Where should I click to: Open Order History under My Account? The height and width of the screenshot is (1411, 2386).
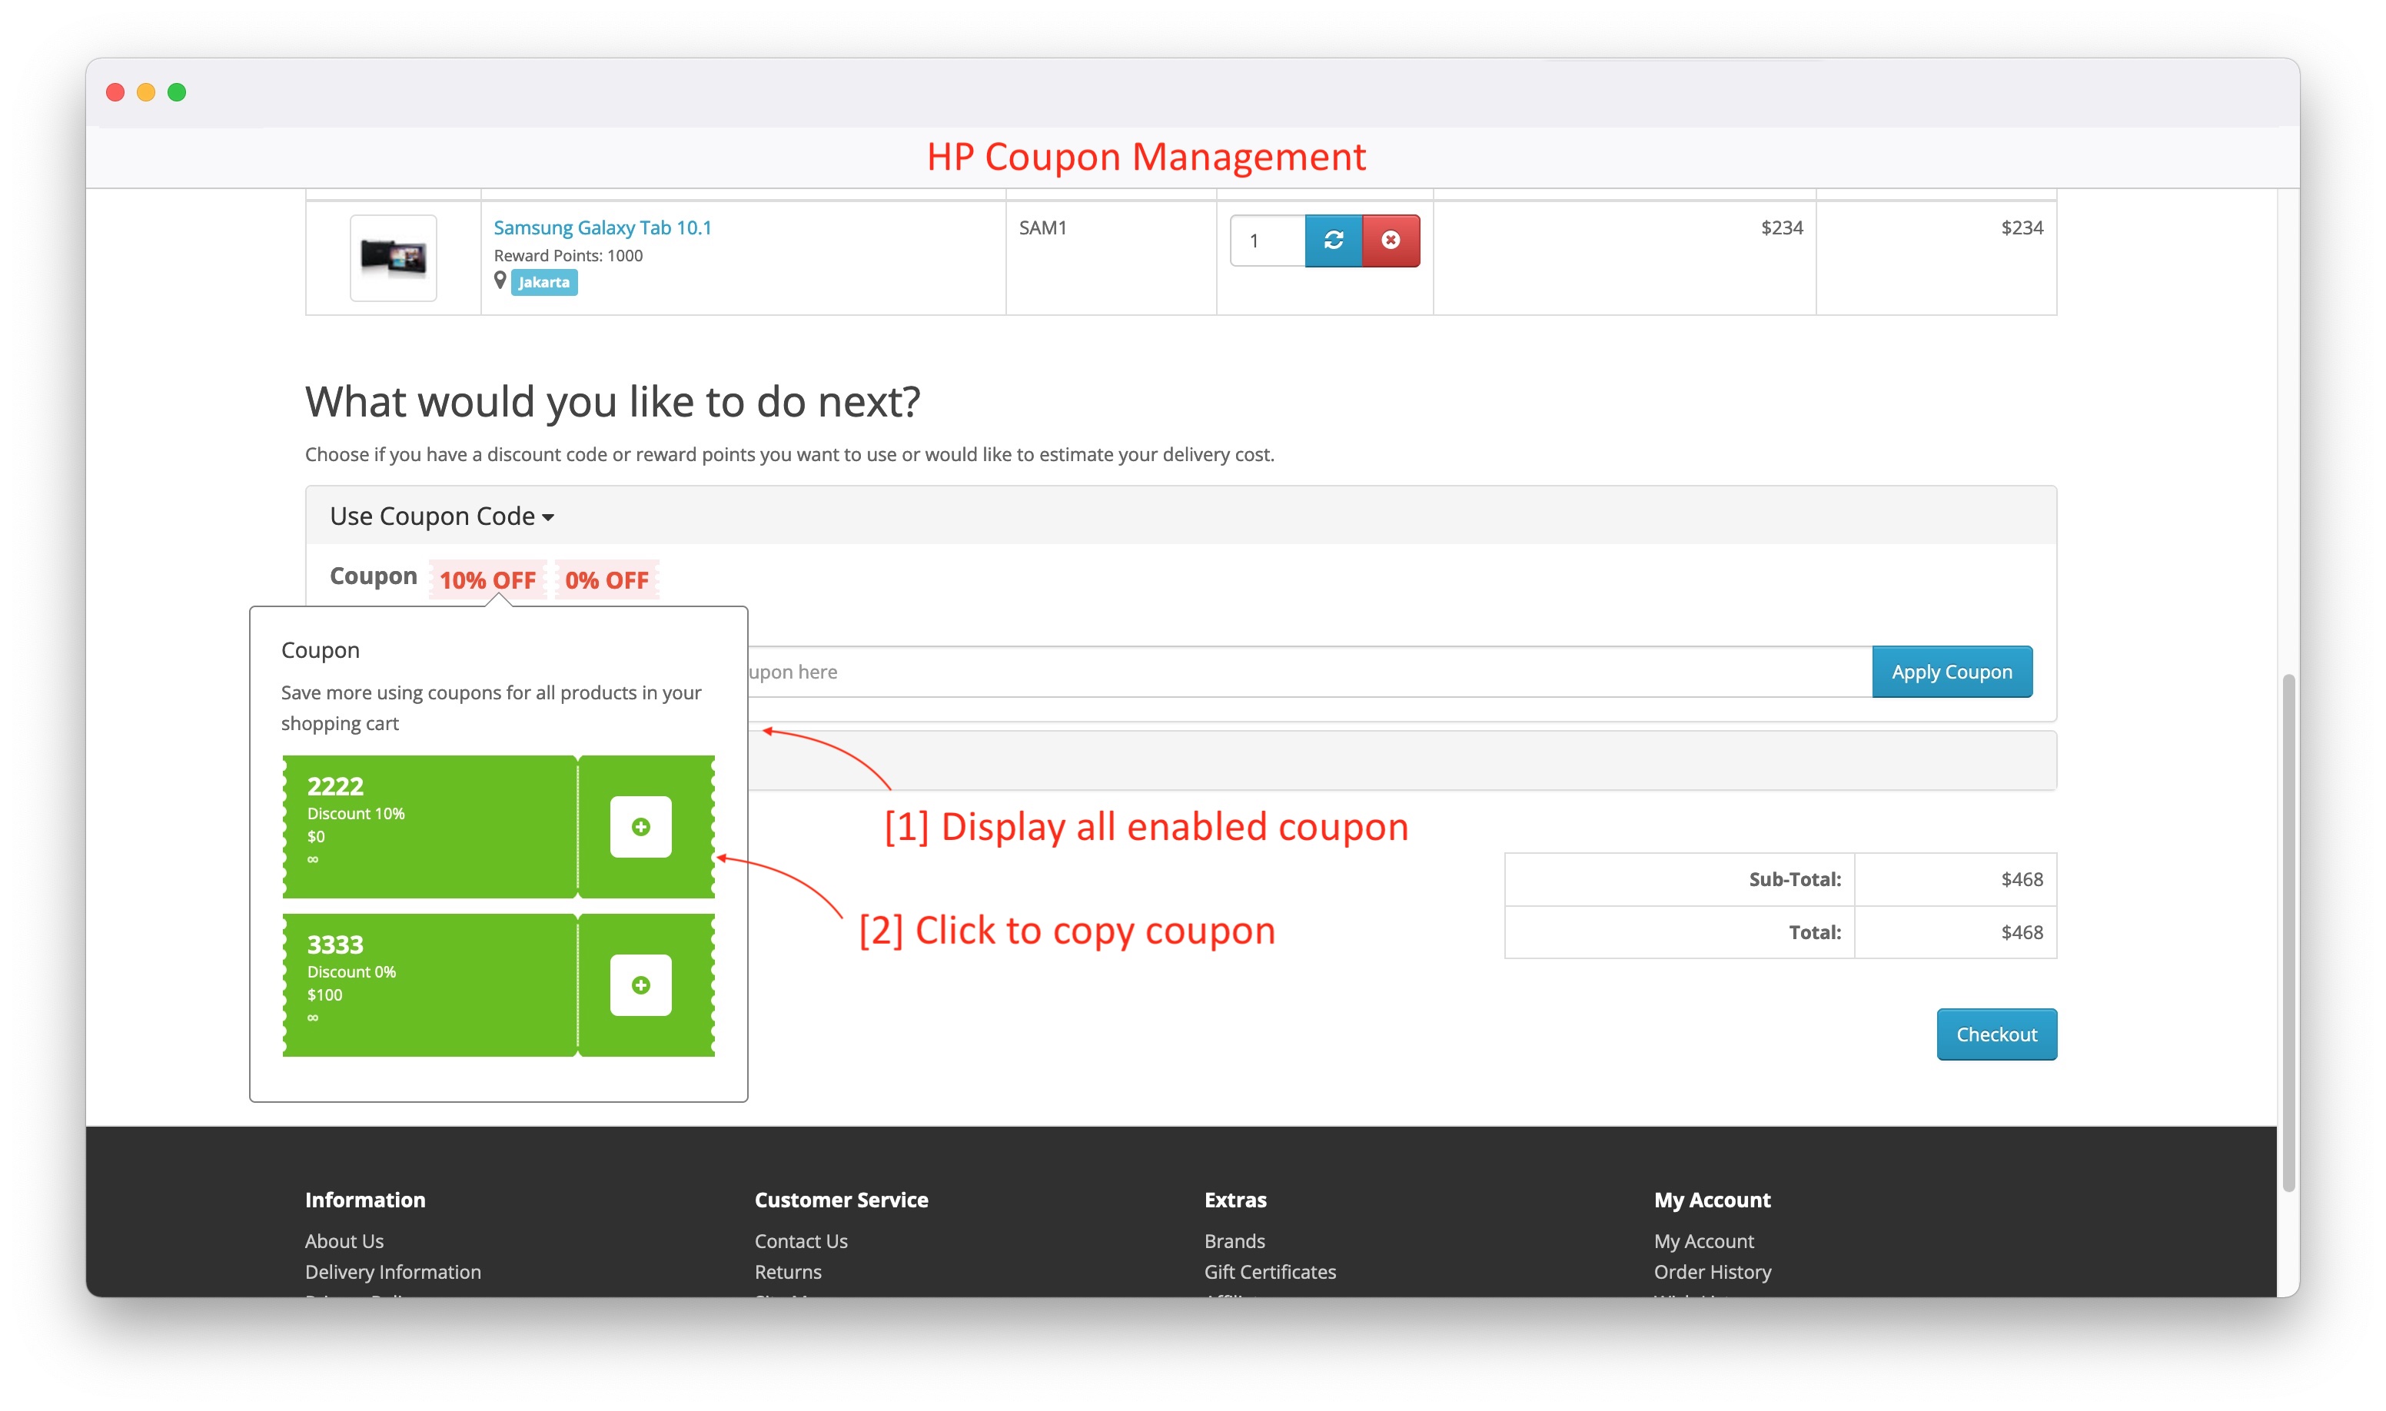(x=1712, y=1271)
